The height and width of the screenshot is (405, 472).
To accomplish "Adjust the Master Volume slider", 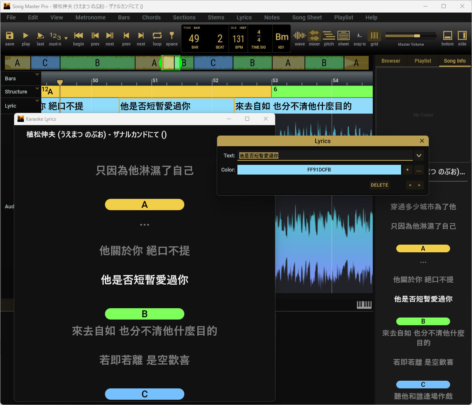I will [x=411, y=36].
